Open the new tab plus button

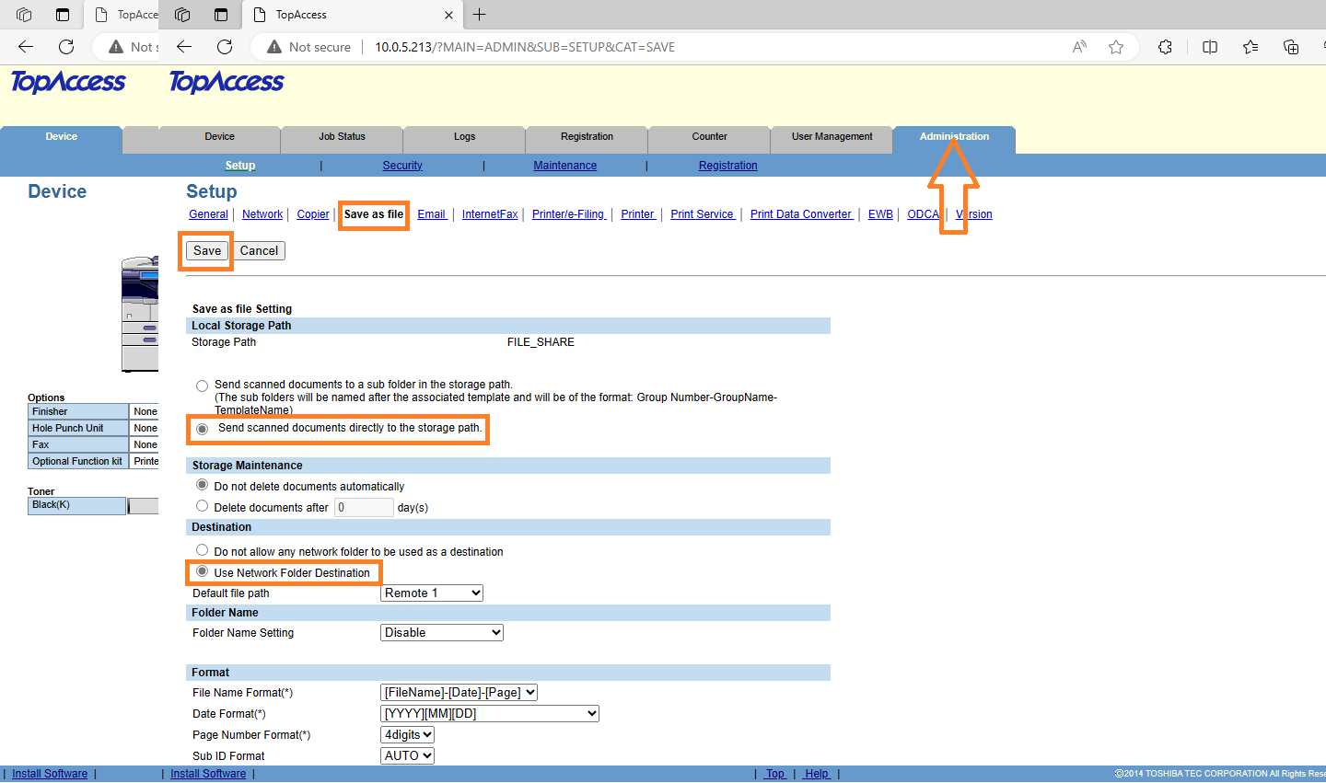coord(479,15)
